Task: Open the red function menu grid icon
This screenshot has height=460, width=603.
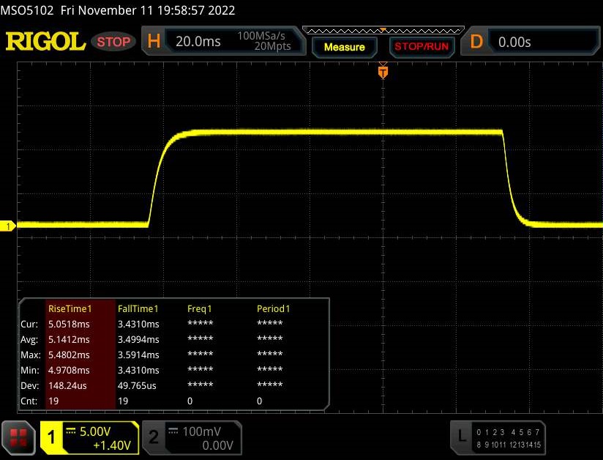Action: [18, 438]
